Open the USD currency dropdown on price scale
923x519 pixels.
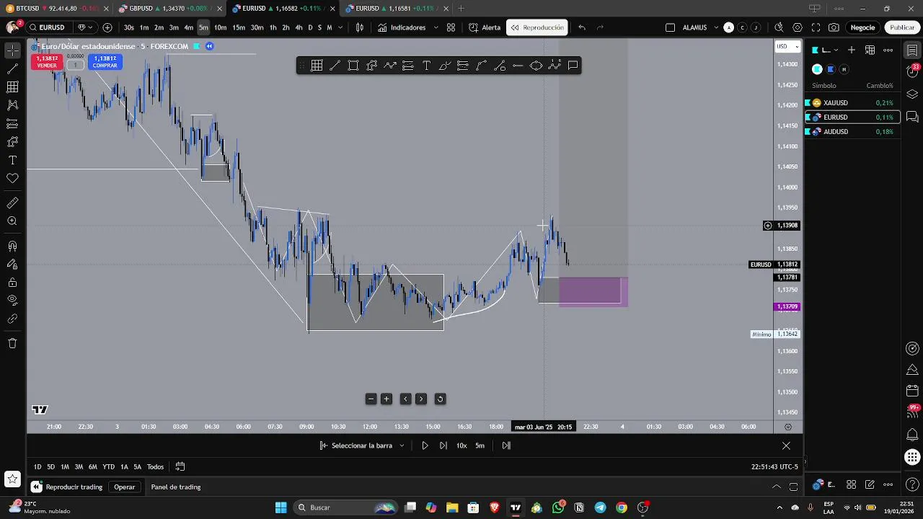[787, 46]
